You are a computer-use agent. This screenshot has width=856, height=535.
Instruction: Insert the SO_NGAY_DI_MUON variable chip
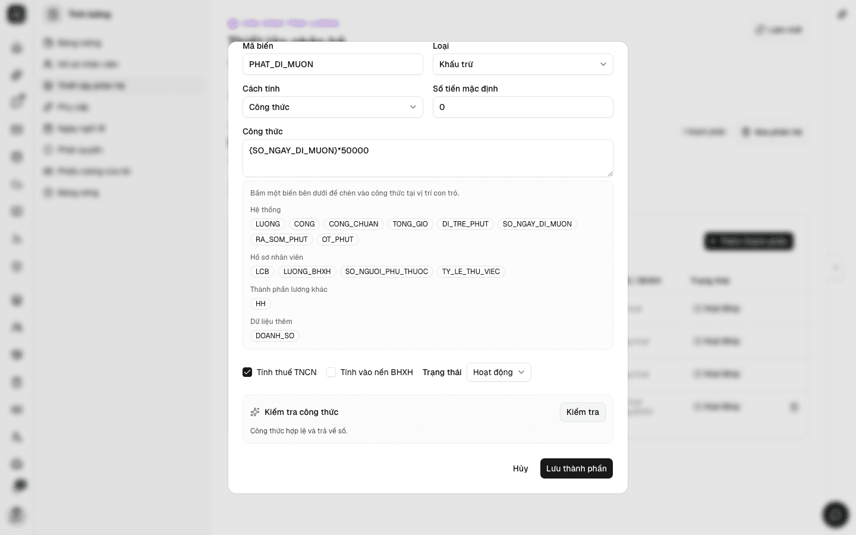pyautogui.click(x=537, y=224)
